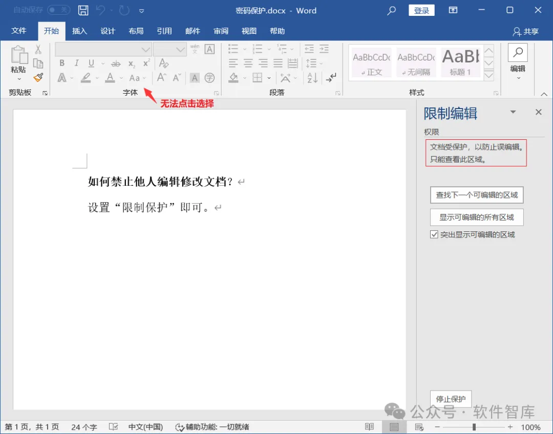Collapse the ribbon with the caret
This screenshot has height=434, width=553.
pyautogui.click(x=544, y=94)
